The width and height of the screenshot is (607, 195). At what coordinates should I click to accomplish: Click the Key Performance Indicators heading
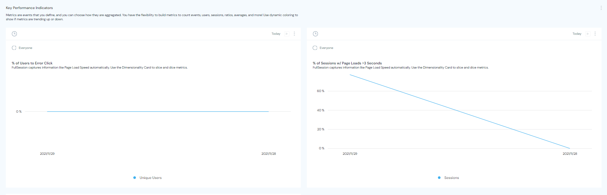click(x=29, y=8)
